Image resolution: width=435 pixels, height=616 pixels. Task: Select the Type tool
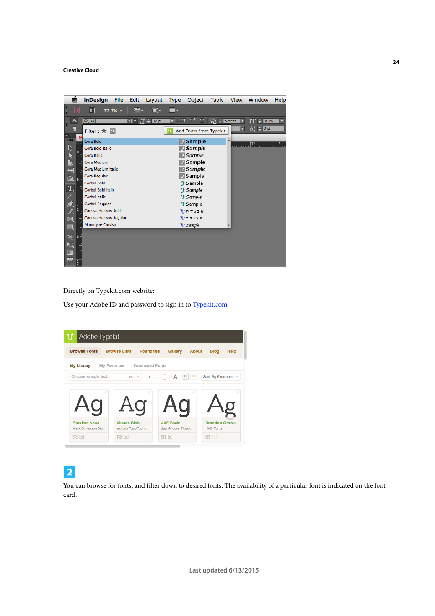point(70,188)
